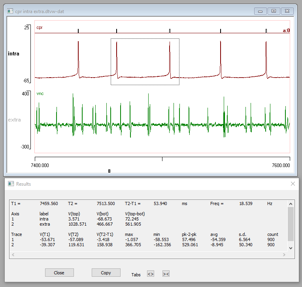Click the cpr intra extra window icon
Screen dimensions: 302x287
(10, 11)
